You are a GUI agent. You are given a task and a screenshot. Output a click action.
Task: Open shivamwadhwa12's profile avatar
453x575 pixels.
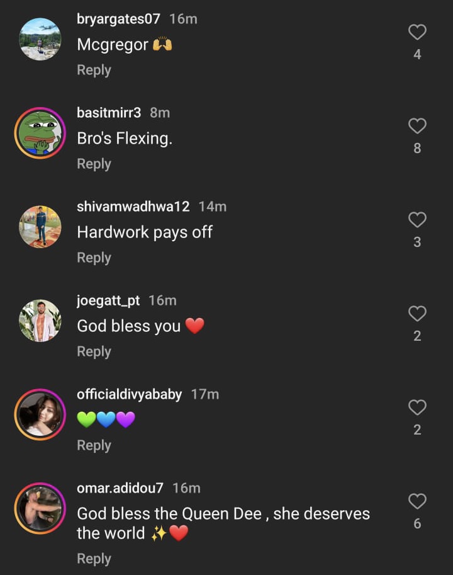point(40,227)
